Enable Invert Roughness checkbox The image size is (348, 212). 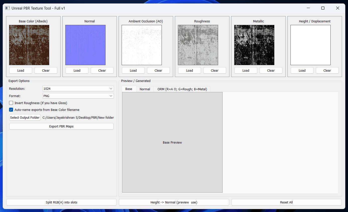[x=11, y=103]
